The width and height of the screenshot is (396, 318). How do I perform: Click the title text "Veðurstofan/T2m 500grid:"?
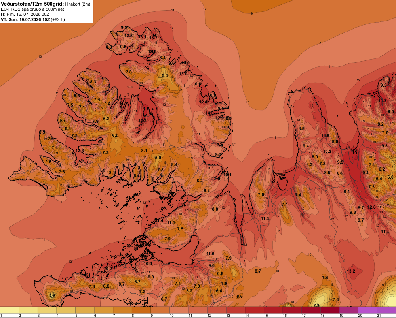[32, 4]
